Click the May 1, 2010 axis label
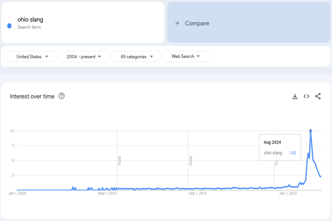 pyautogui.click(x=107, y=193)
